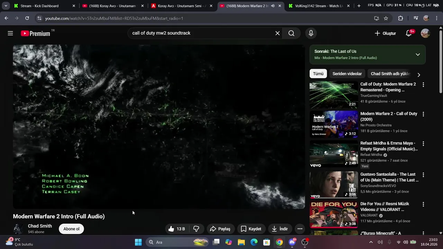Reload the page in Chrome
The width and height of the screenshot is (443, 249).
pyautogui.click(x=27, y=18)
